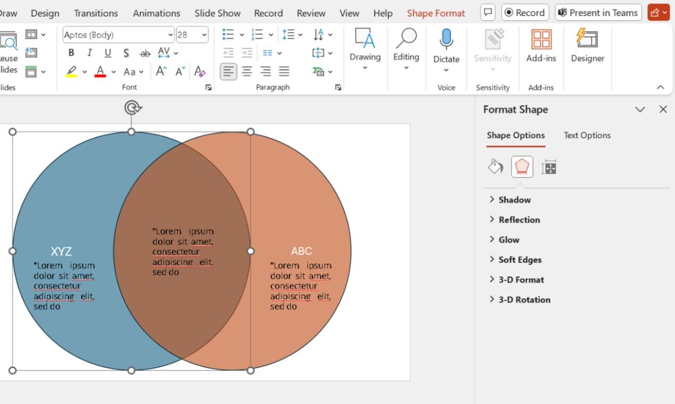Toggle Underline formatting

point(108,53)
